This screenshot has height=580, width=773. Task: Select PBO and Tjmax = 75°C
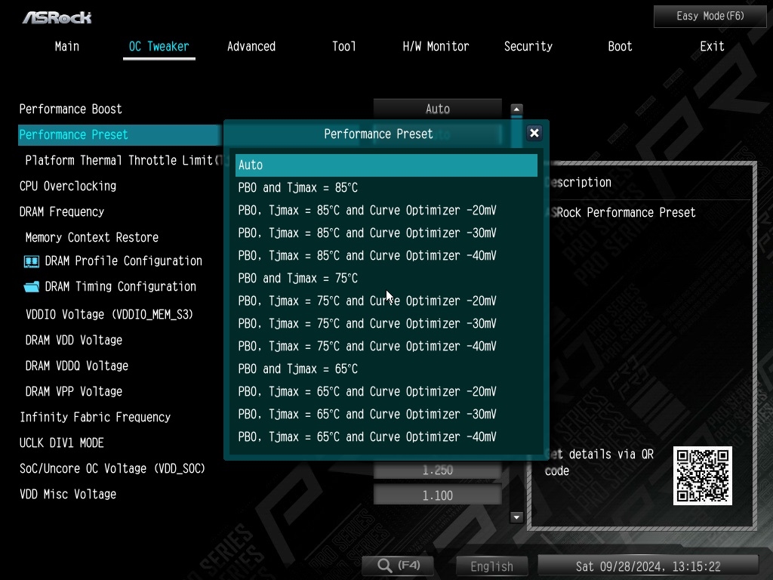point(386,279)
